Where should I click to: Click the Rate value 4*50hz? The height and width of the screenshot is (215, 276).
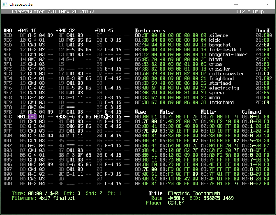(x=176, y=198)
